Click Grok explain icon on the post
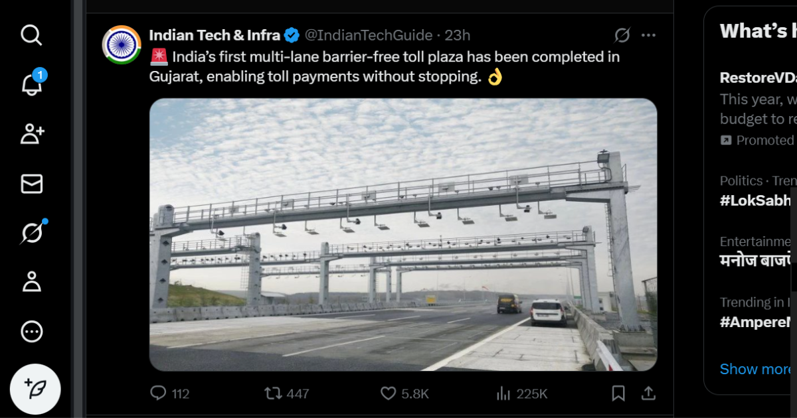797x418 pixels. tap(622, 35)
